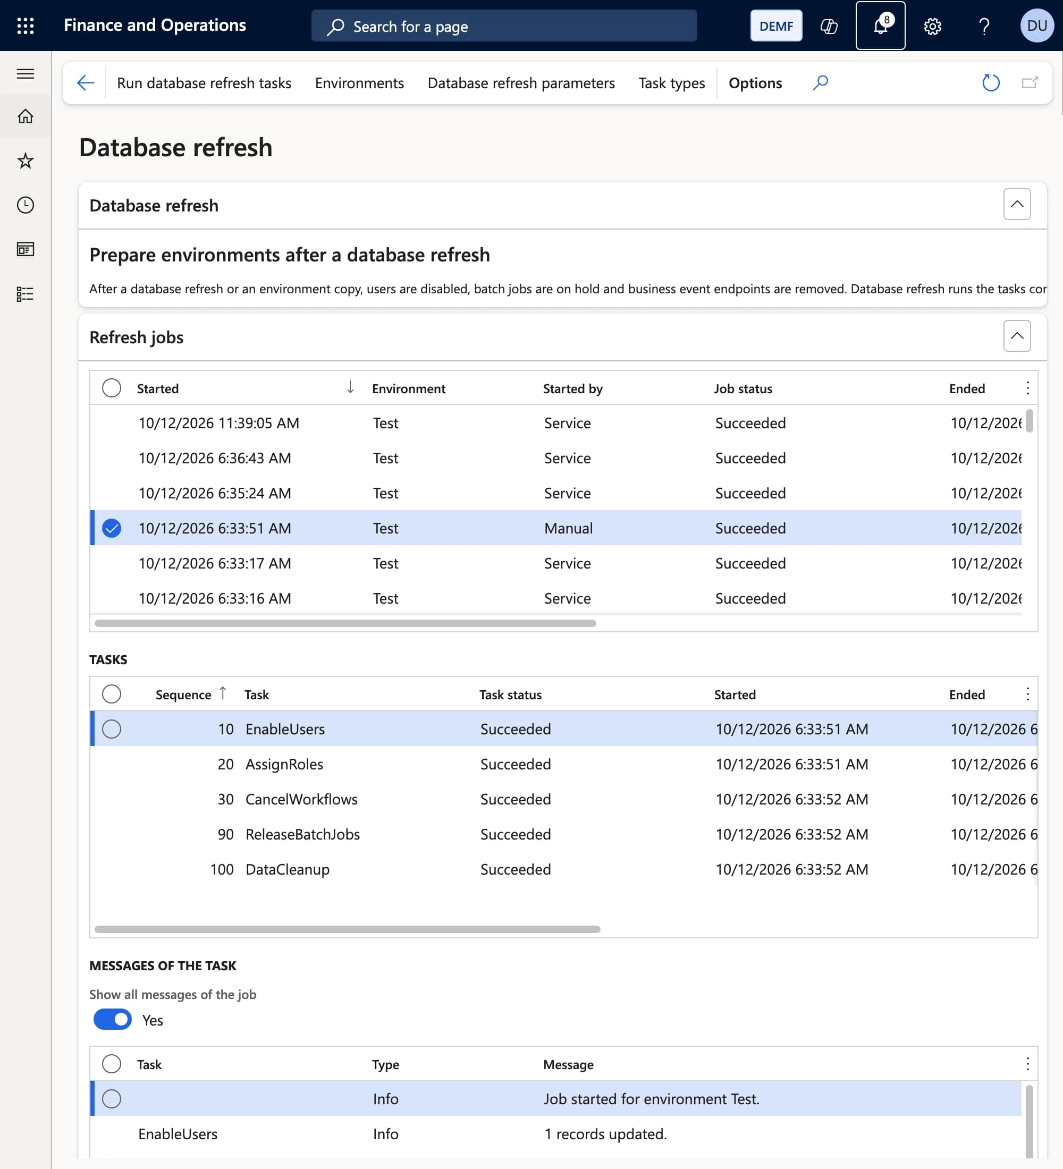Collapse the Database refresh section
1063x1169 pixels.
[1017, 204]
